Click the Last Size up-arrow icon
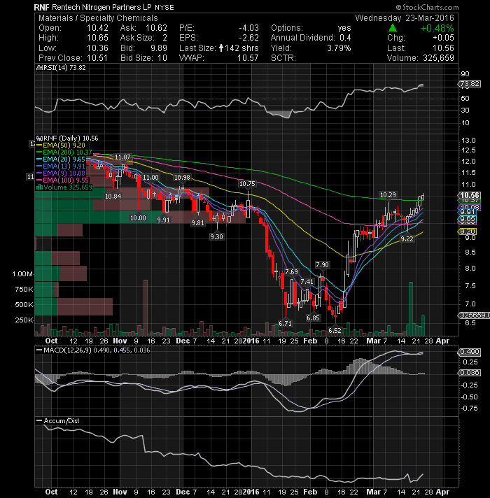Screen dimensions: 490x498 click(221, 48)
